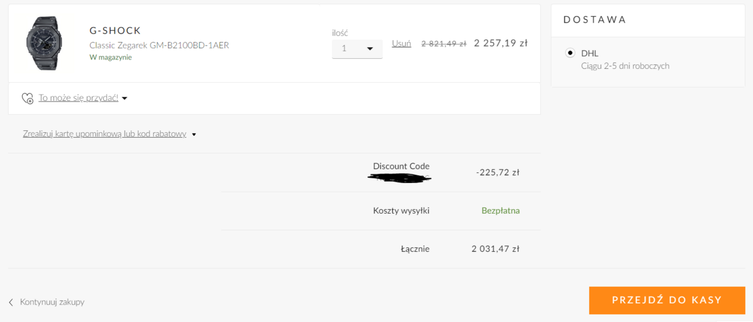Click the arrow next to 'To może się przydać'
This screenshot has height=322, width=753.
pyautogui.click(x=125, y=98)
